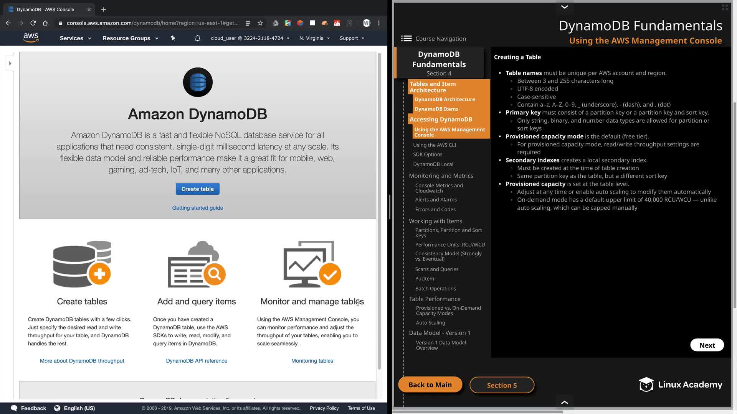This screenshot has height=414, width=737.
Task: Bookmark page with the star icon
Action: click(260, 23)
